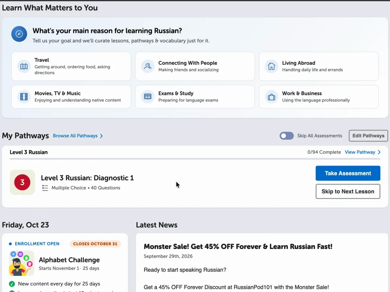Choose the Living Abroad house icon
This screenshot has width=390, height=292.
272,66
